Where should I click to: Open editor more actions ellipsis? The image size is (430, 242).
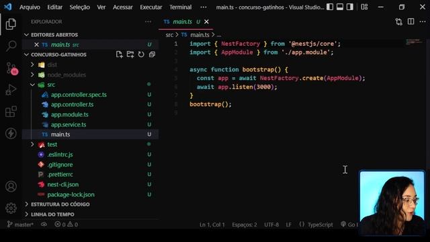pyautogui.click(x=423, y=22)
